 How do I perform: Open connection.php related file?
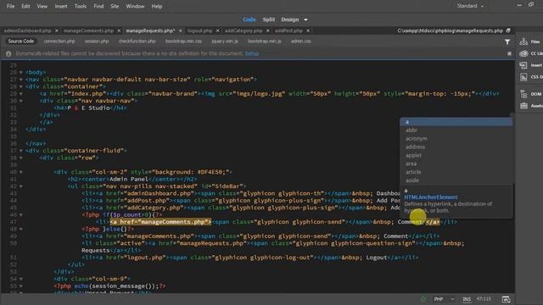pyautogui.click(x=59, y=42)
